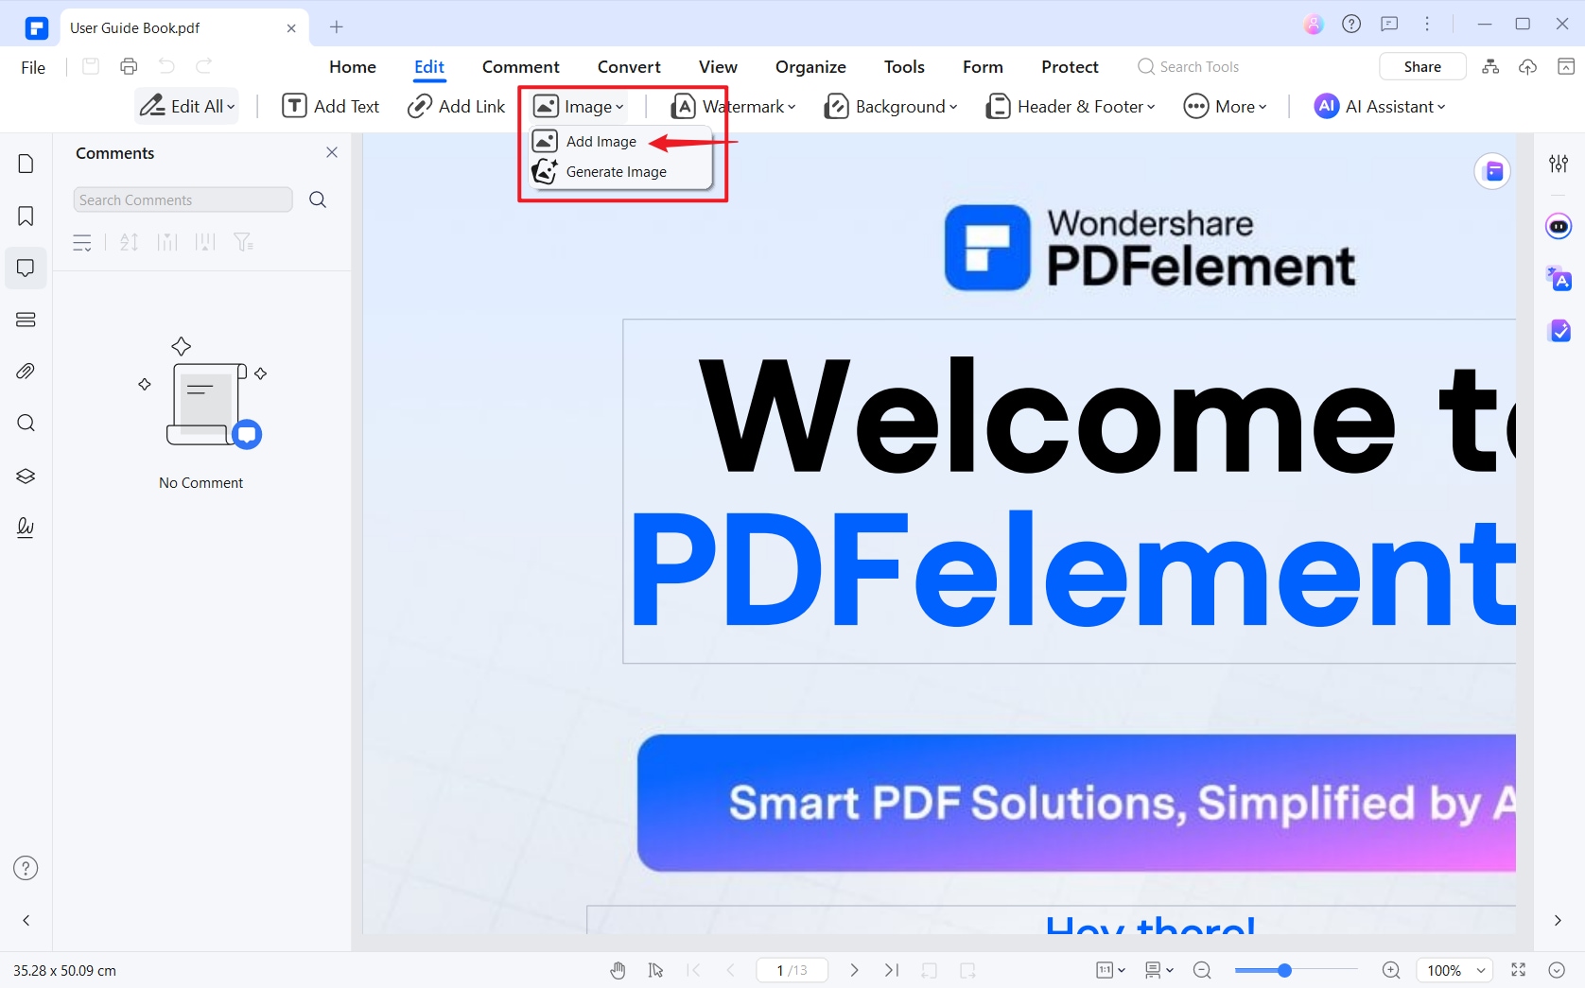
Task: Open the Bookmarks sidebar icon
Action: 26,216
